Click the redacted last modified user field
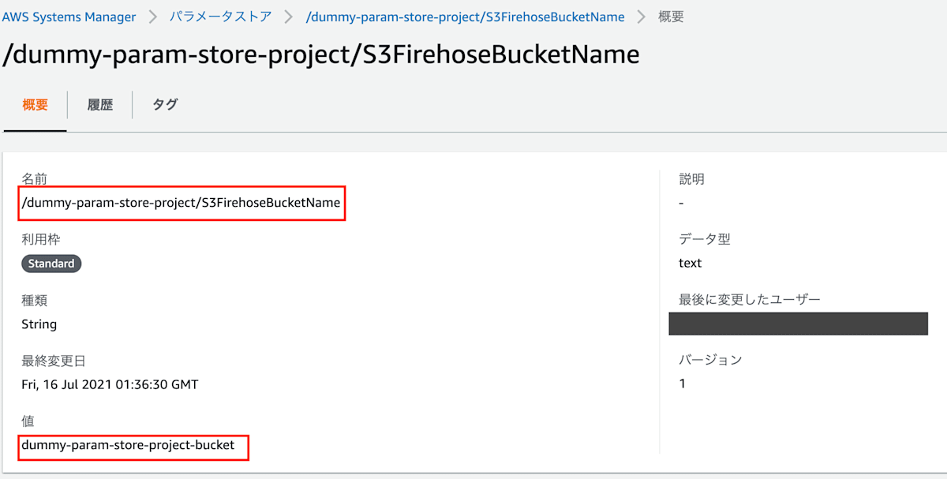The width and height of the screenshot is (947, 479). point(798,324)
